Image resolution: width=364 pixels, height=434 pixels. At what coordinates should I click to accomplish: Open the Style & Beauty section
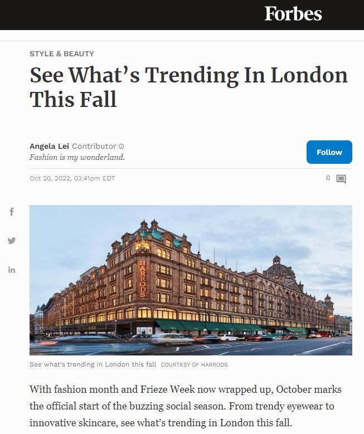62,53
